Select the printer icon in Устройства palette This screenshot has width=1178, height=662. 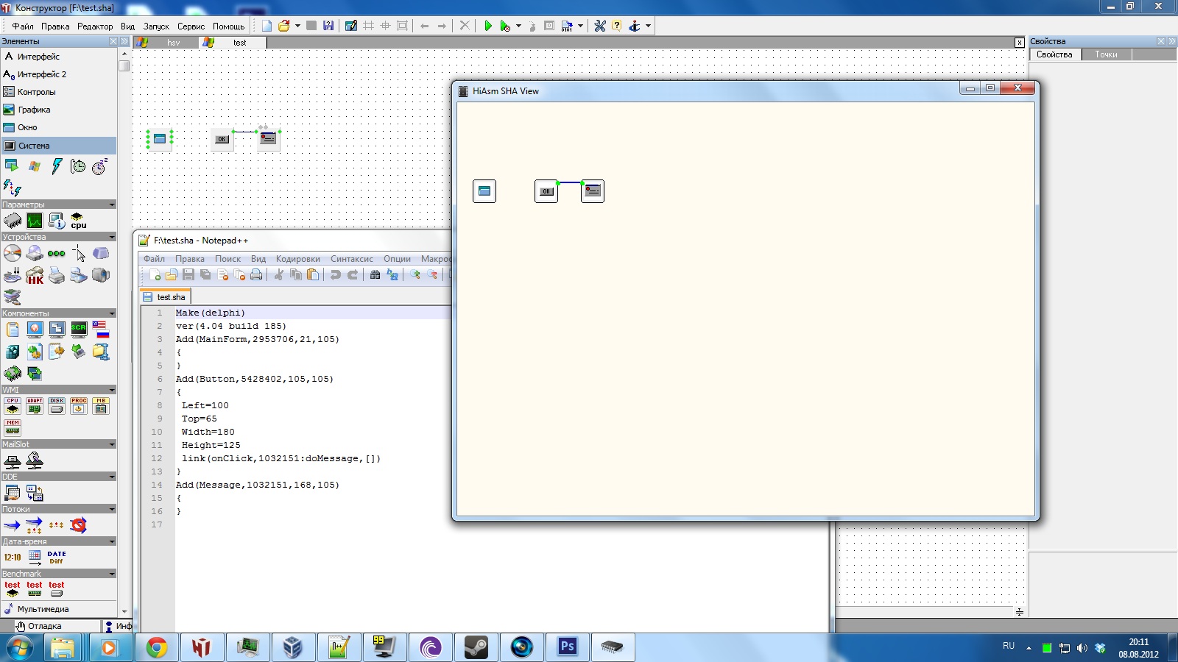click(x=57, y=276)
